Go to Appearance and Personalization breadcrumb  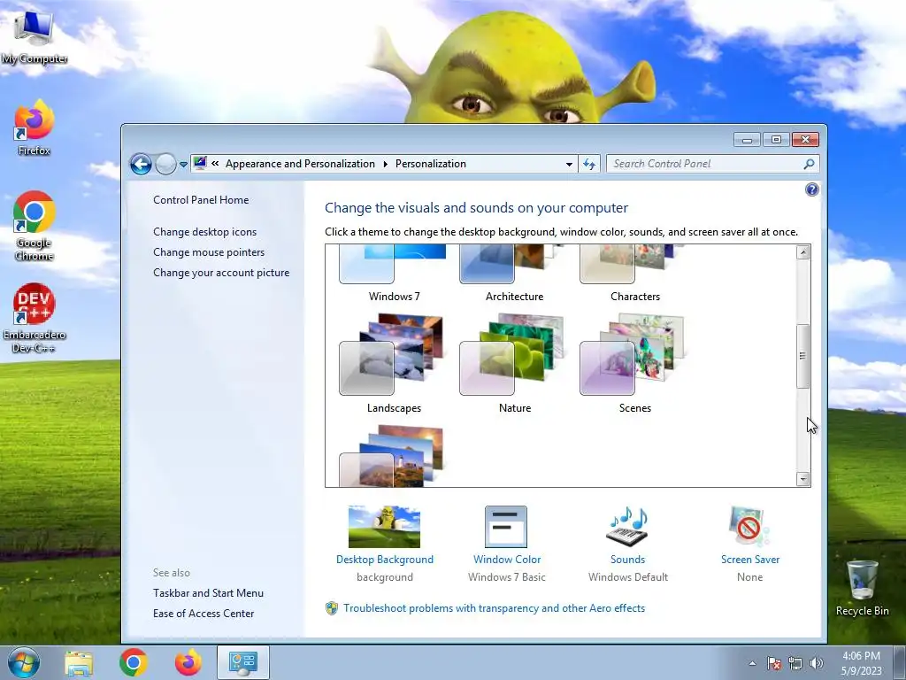coord(300,164)
